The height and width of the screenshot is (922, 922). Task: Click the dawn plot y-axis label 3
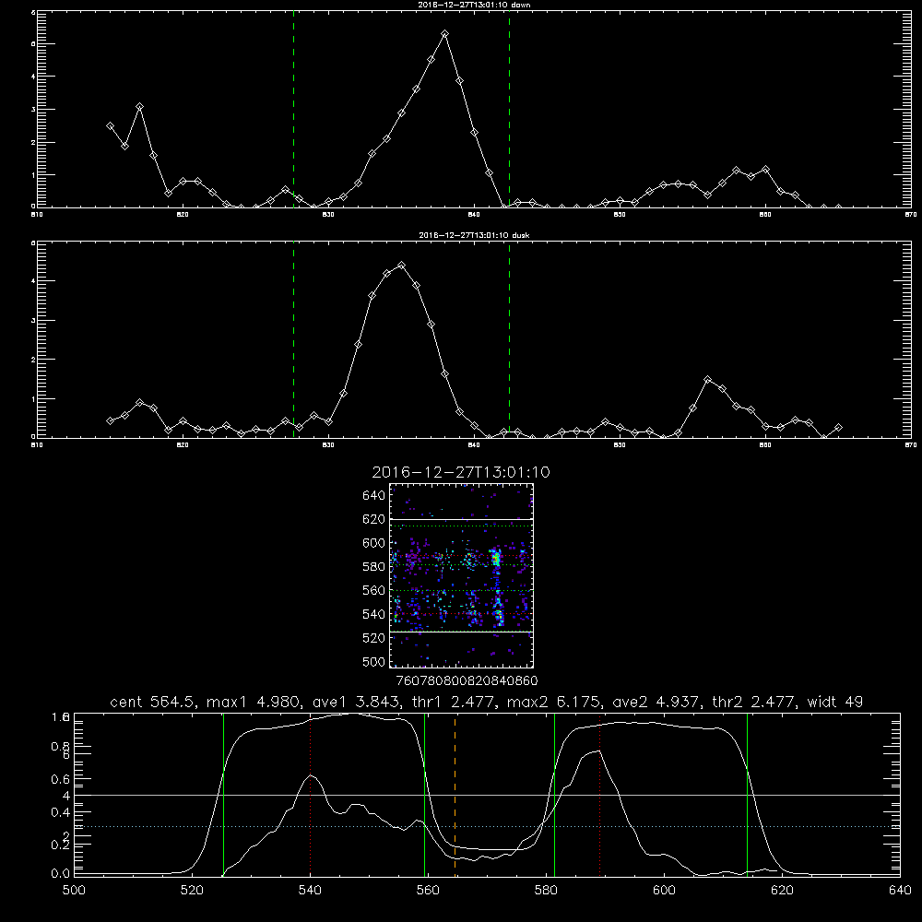tap(33, 110)
